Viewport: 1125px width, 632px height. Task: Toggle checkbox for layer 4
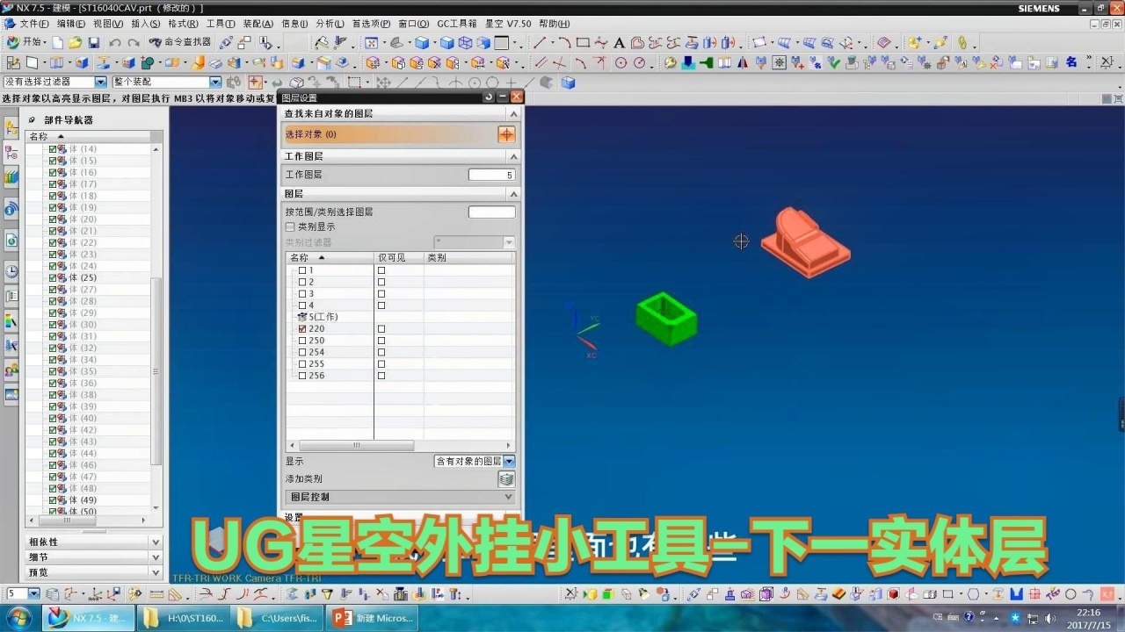pos(302,305)
